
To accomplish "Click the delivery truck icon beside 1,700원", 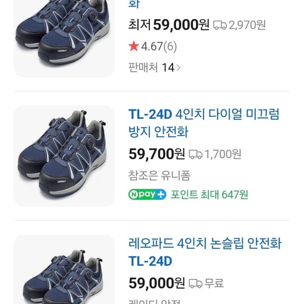I will click(x=196, y=154).
